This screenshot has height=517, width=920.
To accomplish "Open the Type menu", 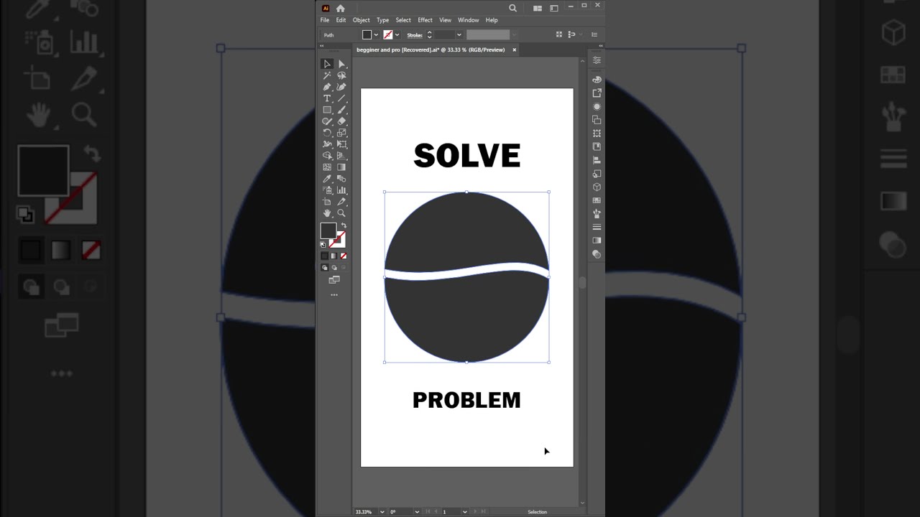I will coord(383,20).
